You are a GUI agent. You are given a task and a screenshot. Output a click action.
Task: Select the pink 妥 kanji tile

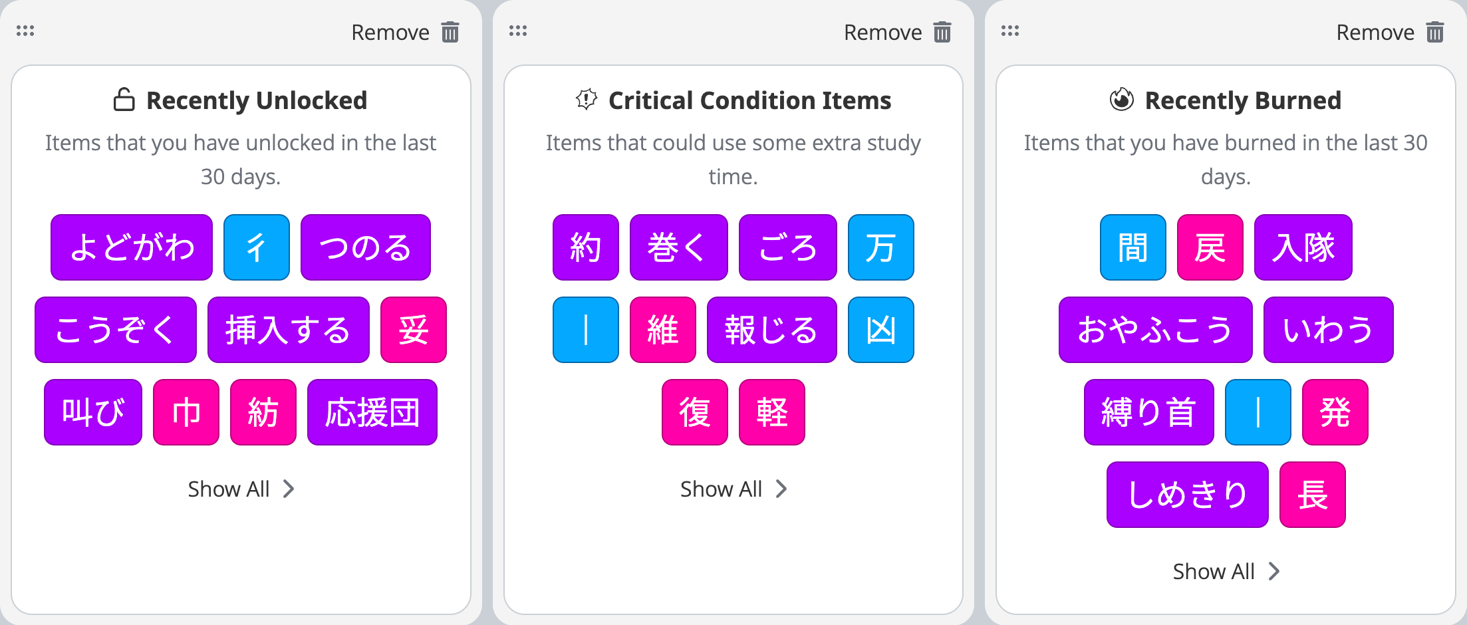pyautogui.click(x=414, y=330)
